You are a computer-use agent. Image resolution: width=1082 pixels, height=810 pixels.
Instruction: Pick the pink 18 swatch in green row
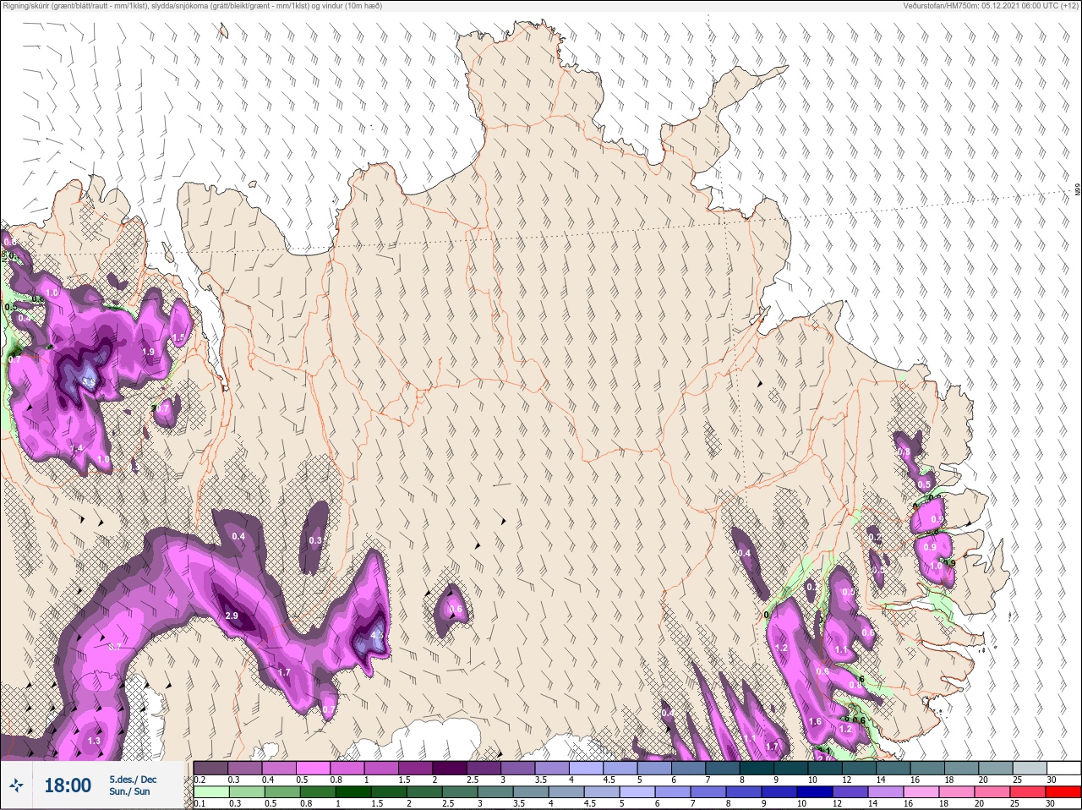point(957,792)
